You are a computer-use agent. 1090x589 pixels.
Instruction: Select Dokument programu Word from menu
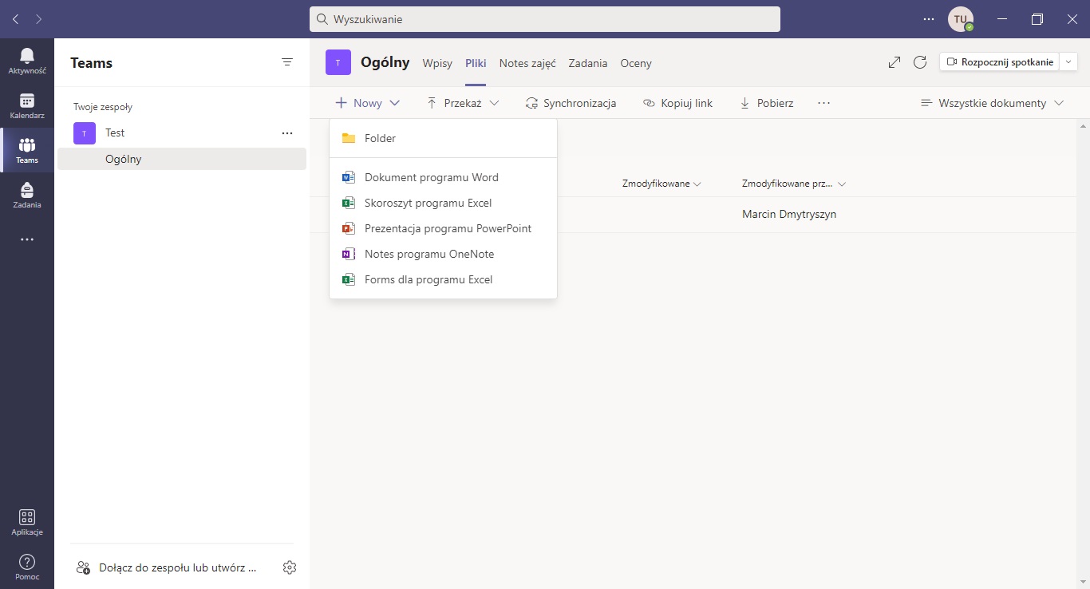pos(431,177)
